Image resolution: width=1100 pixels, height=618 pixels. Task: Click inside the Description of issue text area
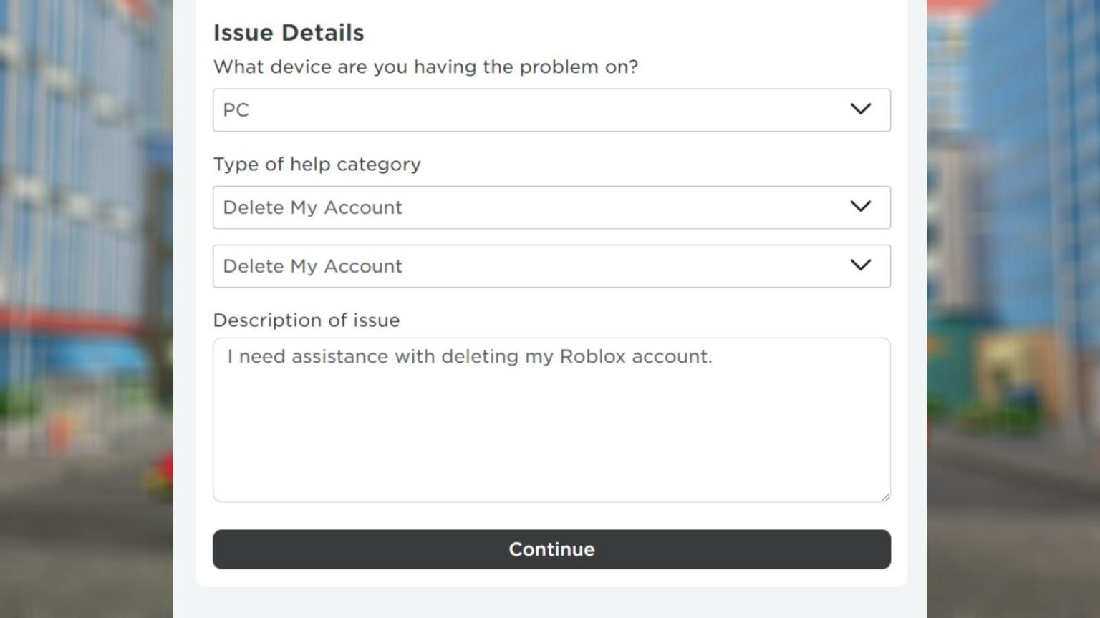(x=551, y=429)
